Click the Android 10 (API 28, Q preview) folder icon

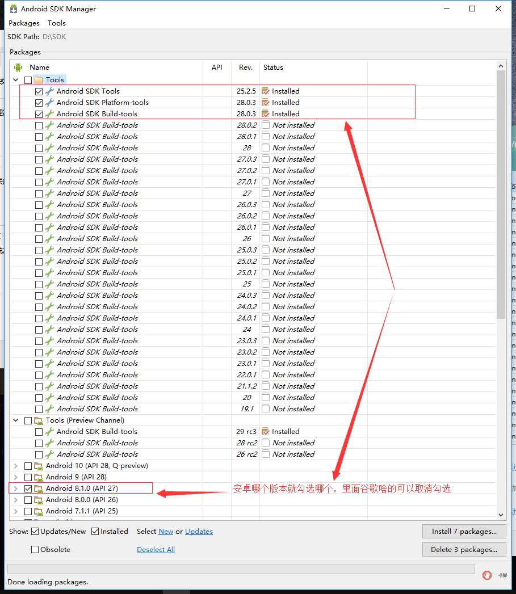39,466
